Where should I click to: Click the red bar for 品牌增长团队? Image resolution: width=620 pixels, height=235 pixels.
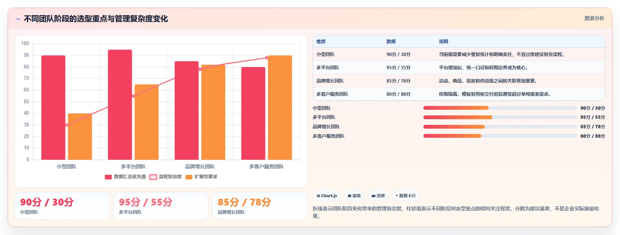[186, 110]
